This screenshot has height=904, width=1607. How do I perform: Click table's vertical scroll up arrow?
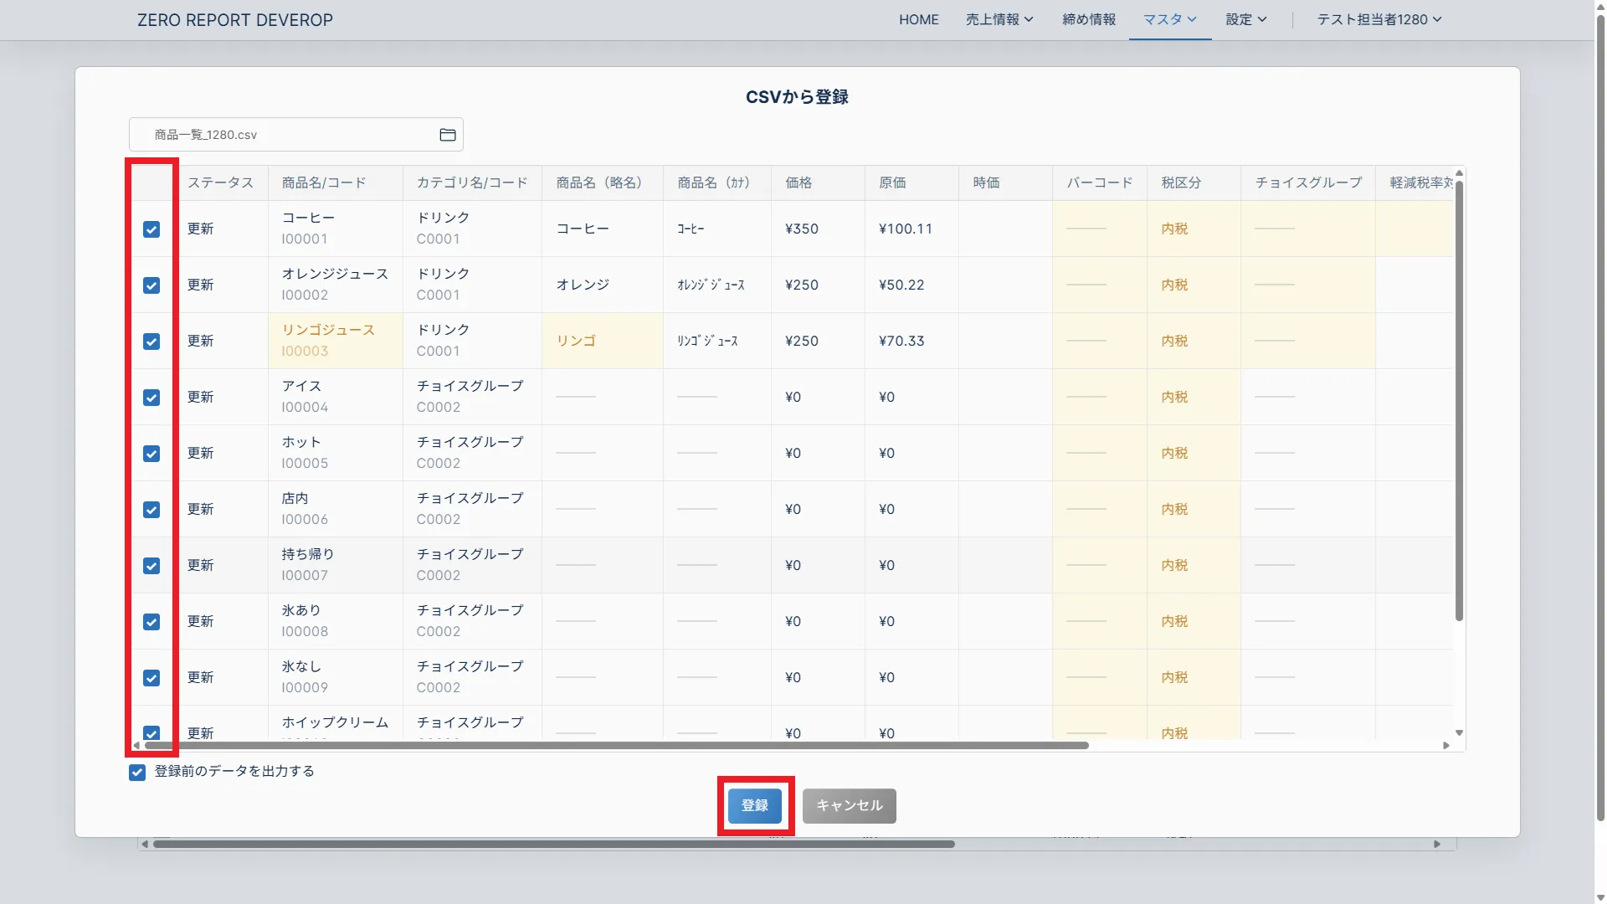[1459, 173]
